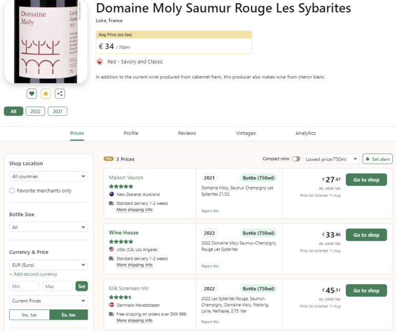Click the share icon below bottle image
Image resolution: width=396 pixels, height=332 pixels.
[x=60, y=94]
